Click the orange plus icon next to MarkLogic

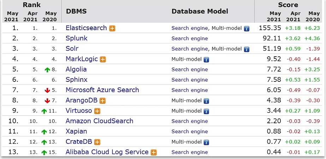click(103, 59)
